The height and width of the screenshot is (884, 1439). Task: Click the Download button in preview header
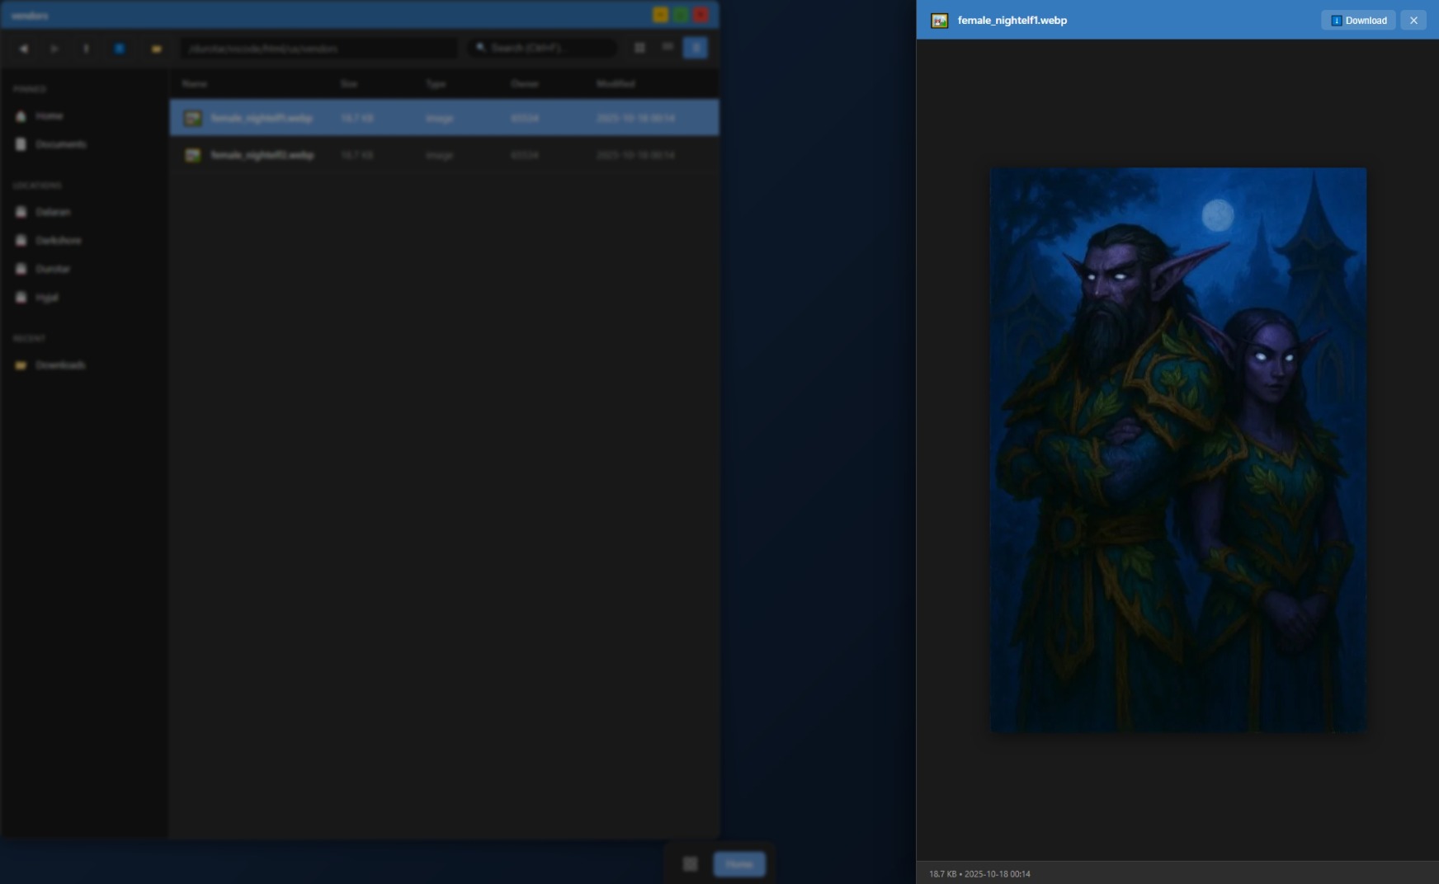(1358, 21)
